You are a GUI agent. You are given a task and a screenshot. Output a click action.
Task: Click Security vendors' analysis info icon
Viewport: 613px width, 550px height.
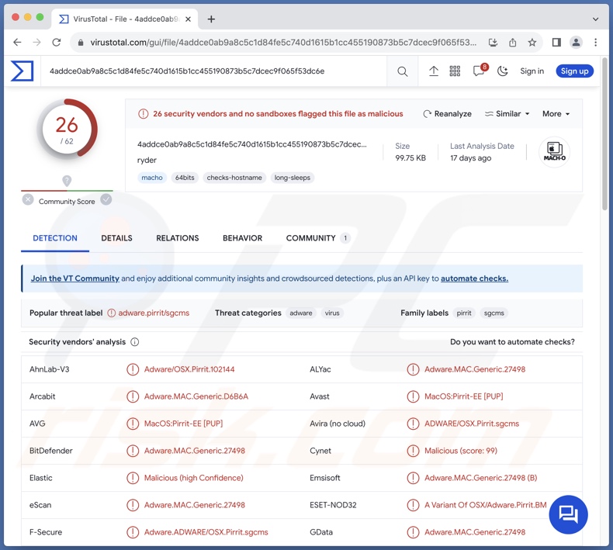(x=135, y=342)
